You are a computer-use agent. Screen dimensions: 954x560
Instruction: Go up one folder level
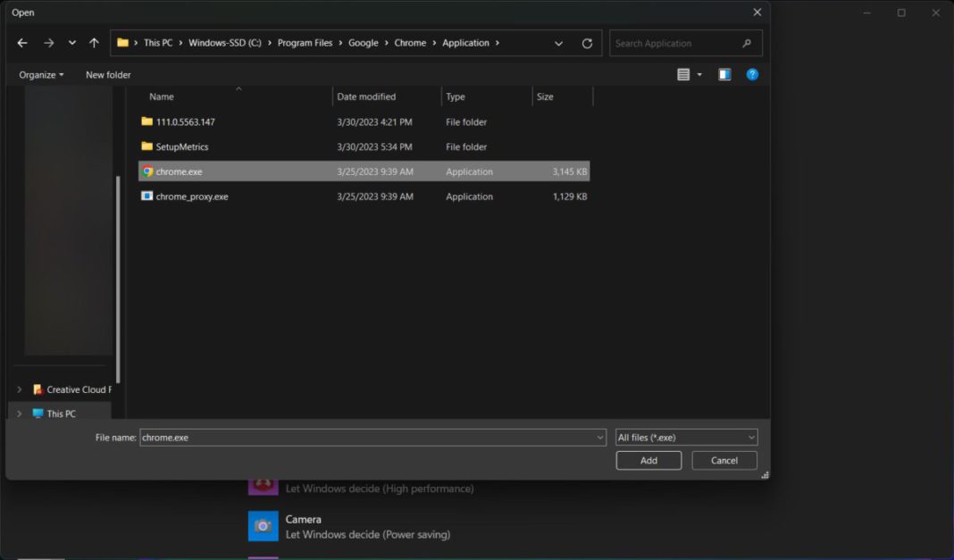point(94,43)
